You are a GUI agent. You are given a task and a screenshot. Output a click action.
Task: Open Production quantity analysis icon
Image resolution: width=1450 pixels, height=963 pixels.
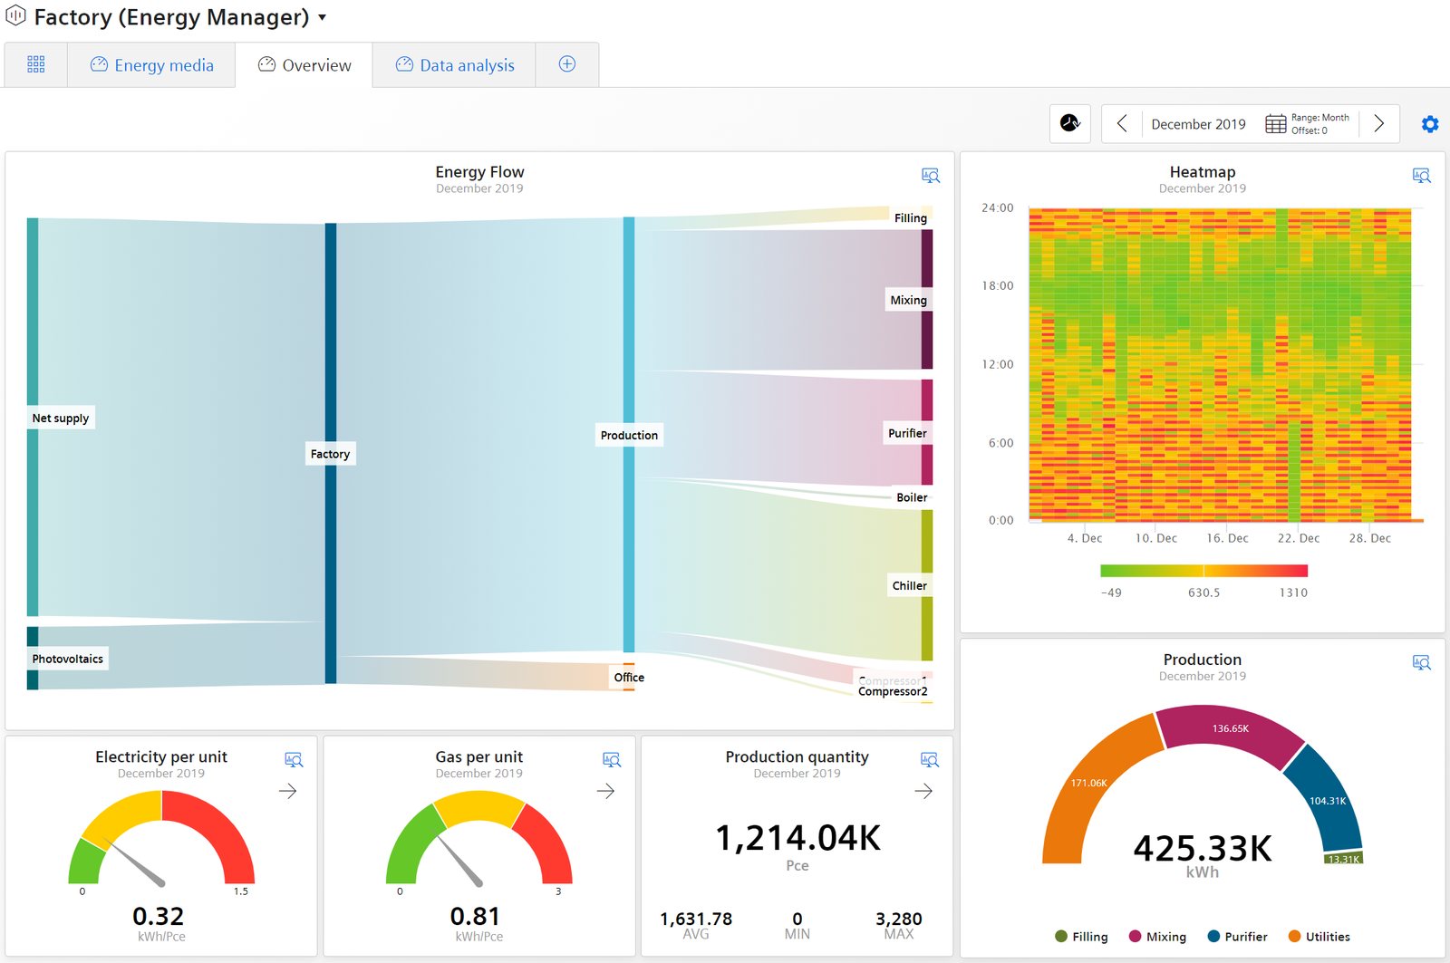pyautogui.click(x=930, y=760)
